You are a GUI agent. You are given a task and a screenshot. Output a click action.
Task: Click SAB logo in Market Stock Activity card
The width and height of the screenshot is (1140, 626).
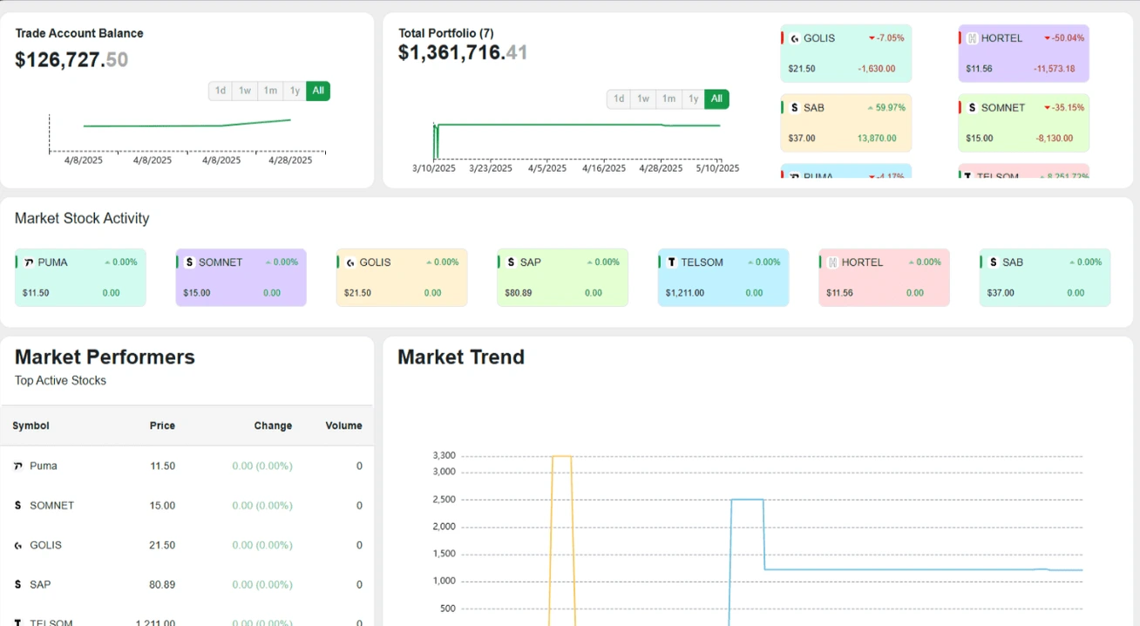click(x=993, y=262)
